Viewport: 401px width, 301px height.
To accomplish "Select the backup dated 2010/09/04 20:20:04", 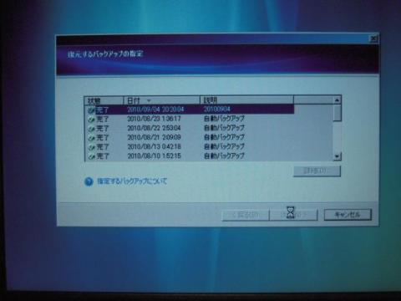I will click(x=190, y=110).
